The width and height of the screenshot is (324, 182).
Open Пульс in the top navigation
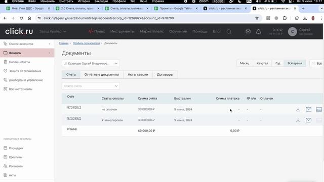pyautogui.click(x=97, y=31)
